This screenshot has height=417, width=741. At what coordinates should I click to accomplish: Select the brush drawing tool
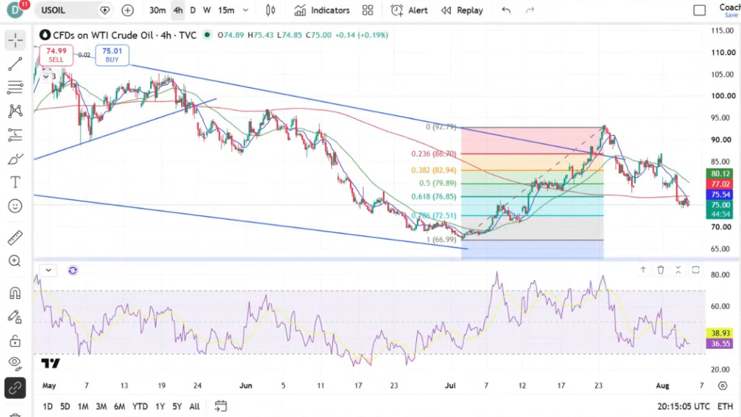15,159
